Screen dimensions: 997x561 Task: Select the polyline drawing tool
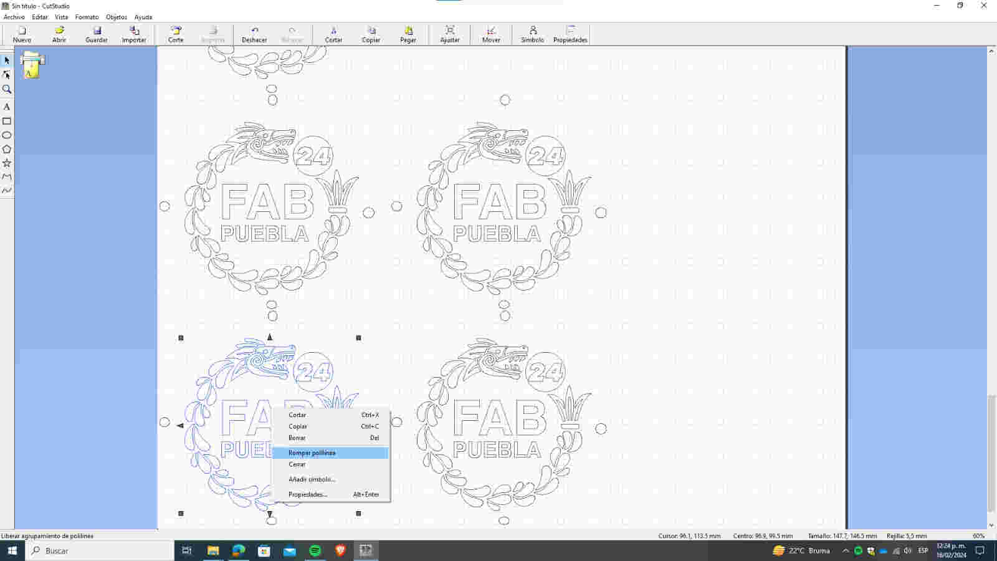(7, 176)
